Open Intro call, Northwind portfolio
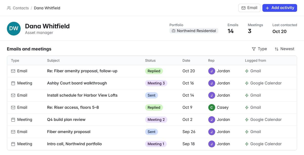The height and width of the screenshot is (155, 304). point(74,144)
